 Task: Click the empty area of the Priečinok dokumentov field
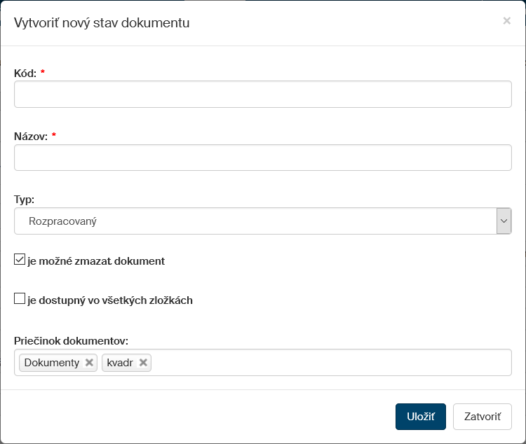[x=330, y=363]
